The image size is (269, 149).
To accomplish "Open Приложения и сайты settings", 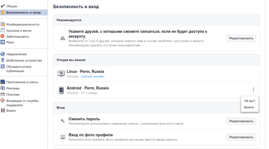I will coord(22,82).
